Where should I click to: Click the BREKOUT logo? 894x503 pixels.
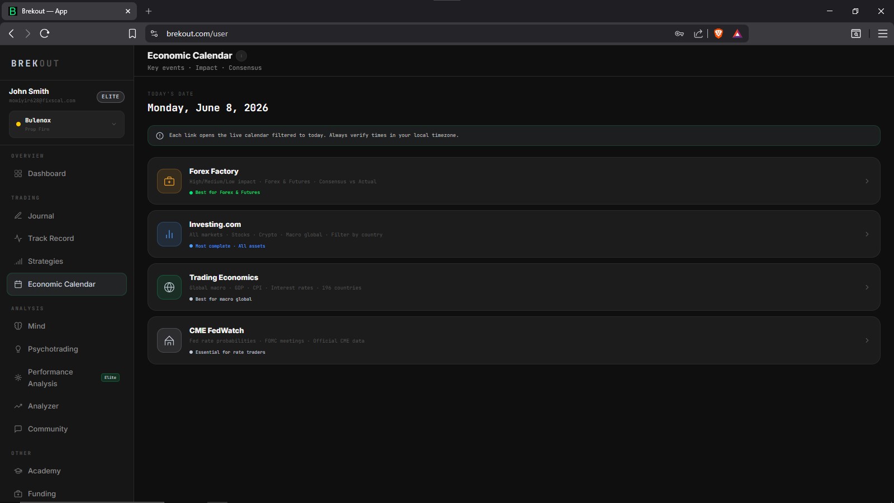[35, 64]
